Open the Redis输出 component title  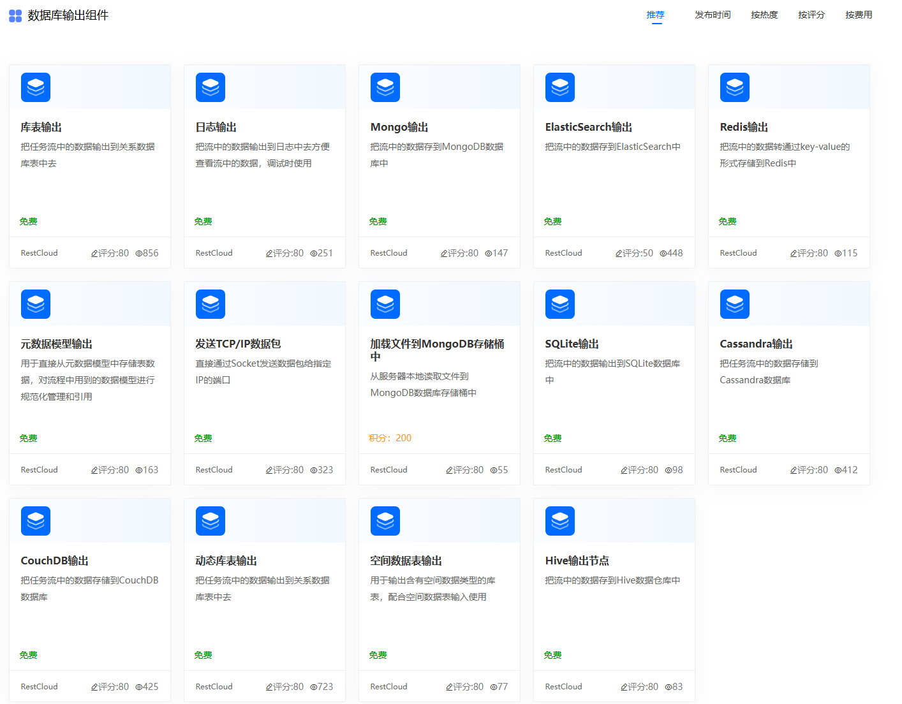pyautogui.click(x=744, y=128)
